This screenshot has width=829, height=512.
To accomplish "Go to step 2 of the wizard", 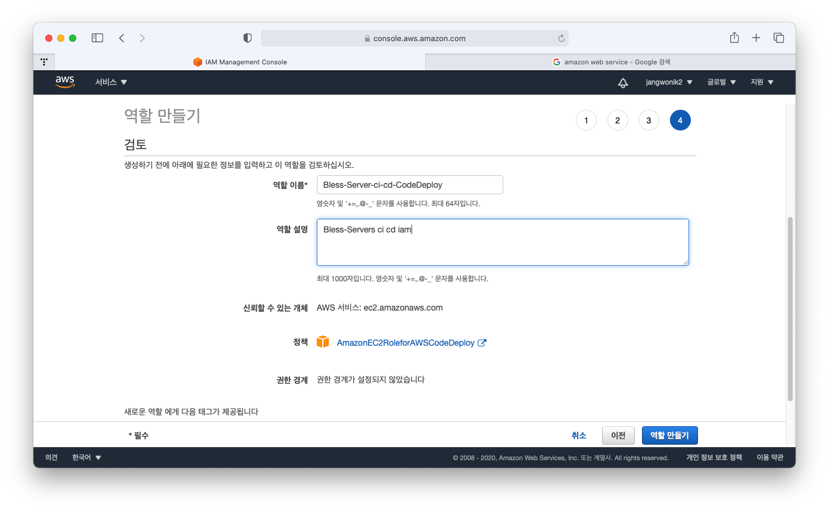I will pyautogui.click(x=618, y=120).
